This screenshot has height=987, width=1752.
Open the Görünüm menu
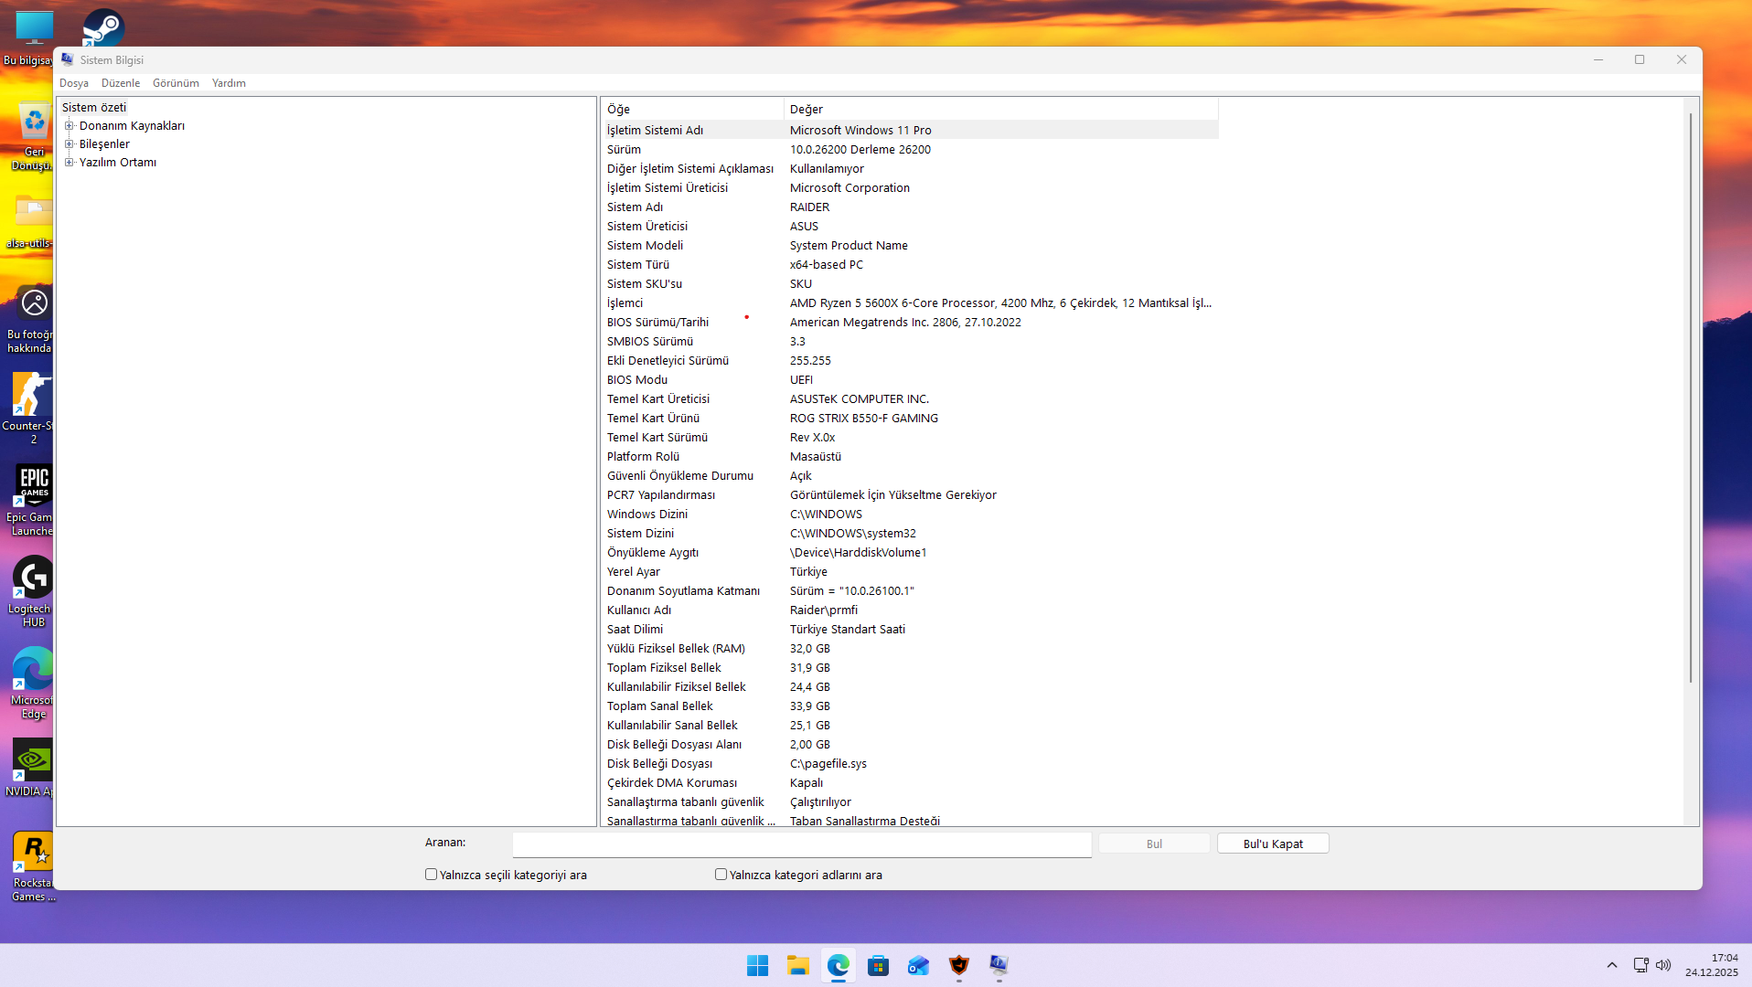[x=175, y=82]
